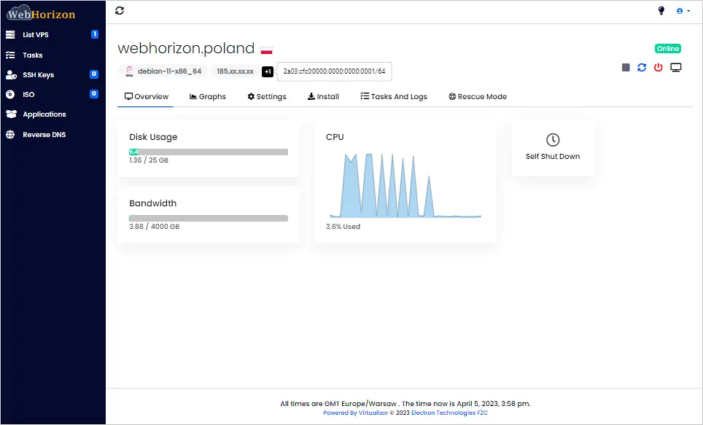
Task: Click the '3.6% Used' CPU text
Action: pos(343,227)
